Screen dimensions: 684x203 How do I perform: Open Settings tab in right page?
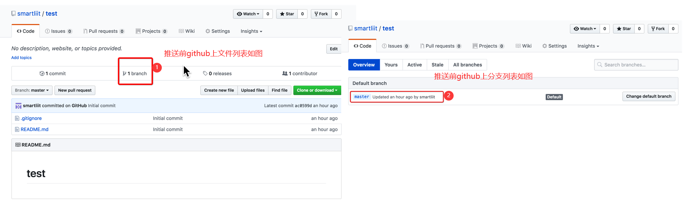(x=554, y=46)
